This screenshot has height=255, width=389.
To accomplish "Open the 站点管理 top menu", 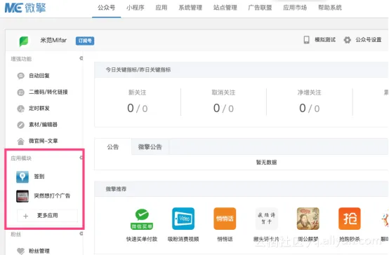I will pyautogui.click(x=225, y=8).
